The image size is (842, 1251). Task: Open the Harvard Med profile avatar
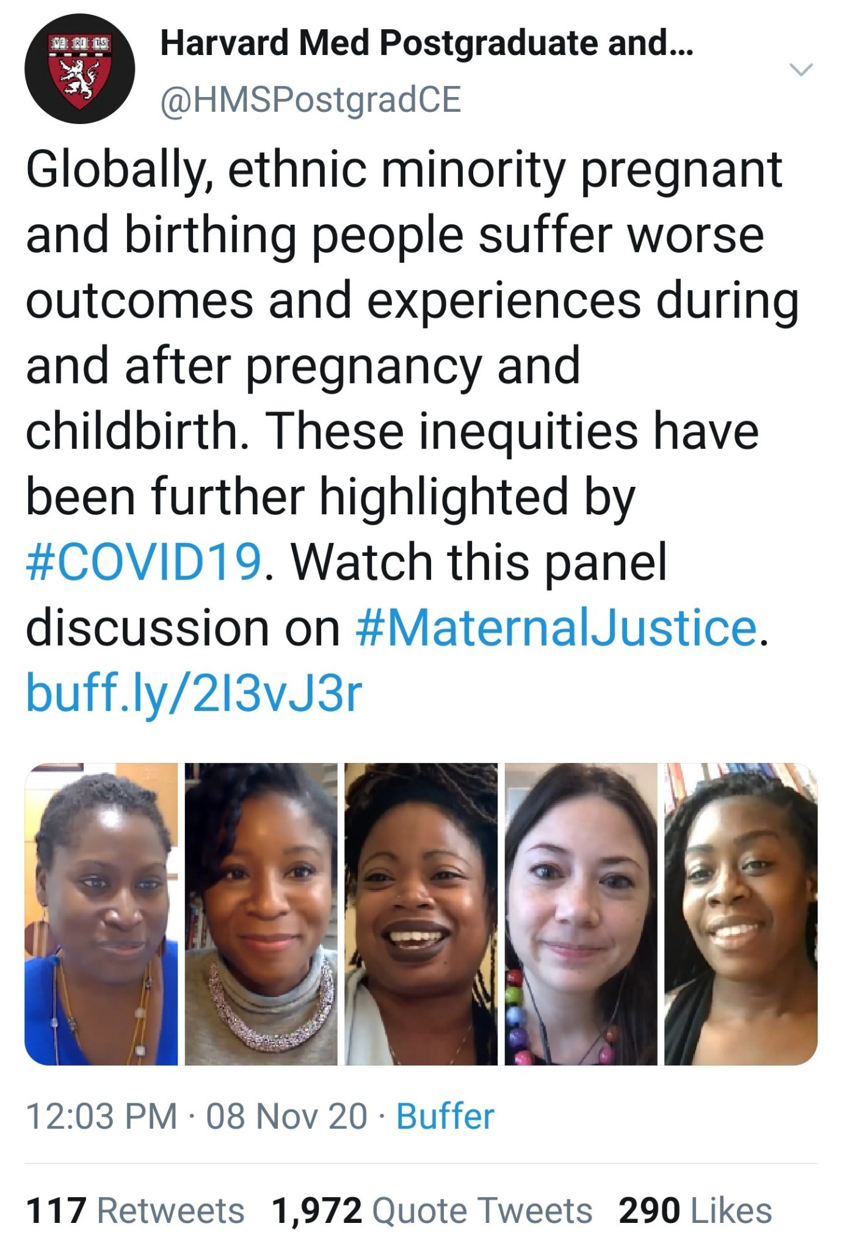(x=79, y=68)
